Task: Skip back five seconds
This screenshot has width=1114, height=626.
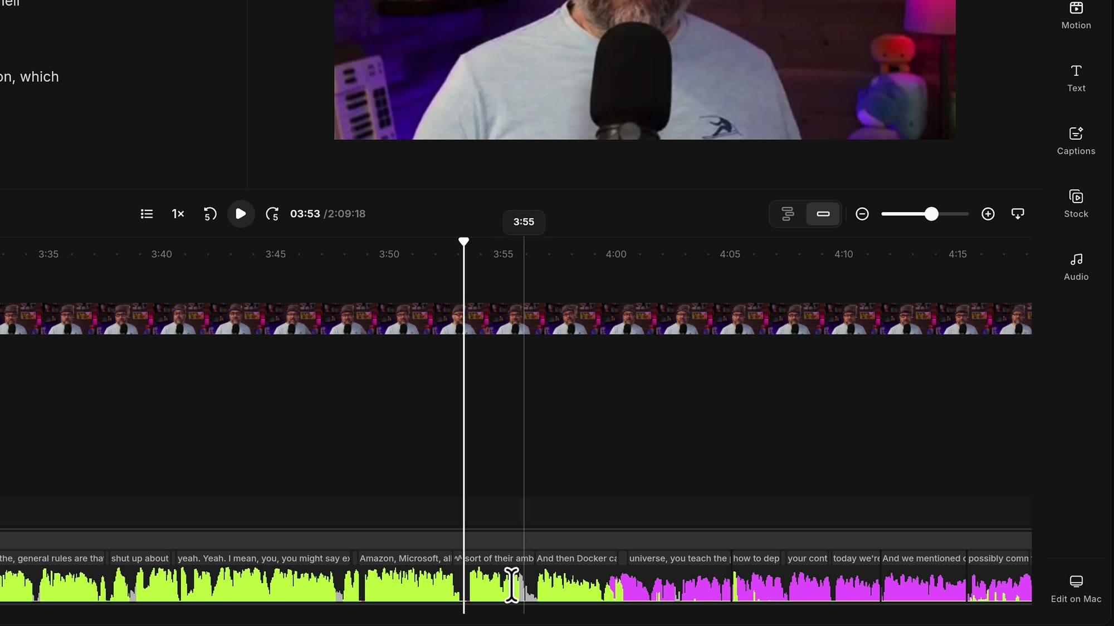Action: click(209, 214)
